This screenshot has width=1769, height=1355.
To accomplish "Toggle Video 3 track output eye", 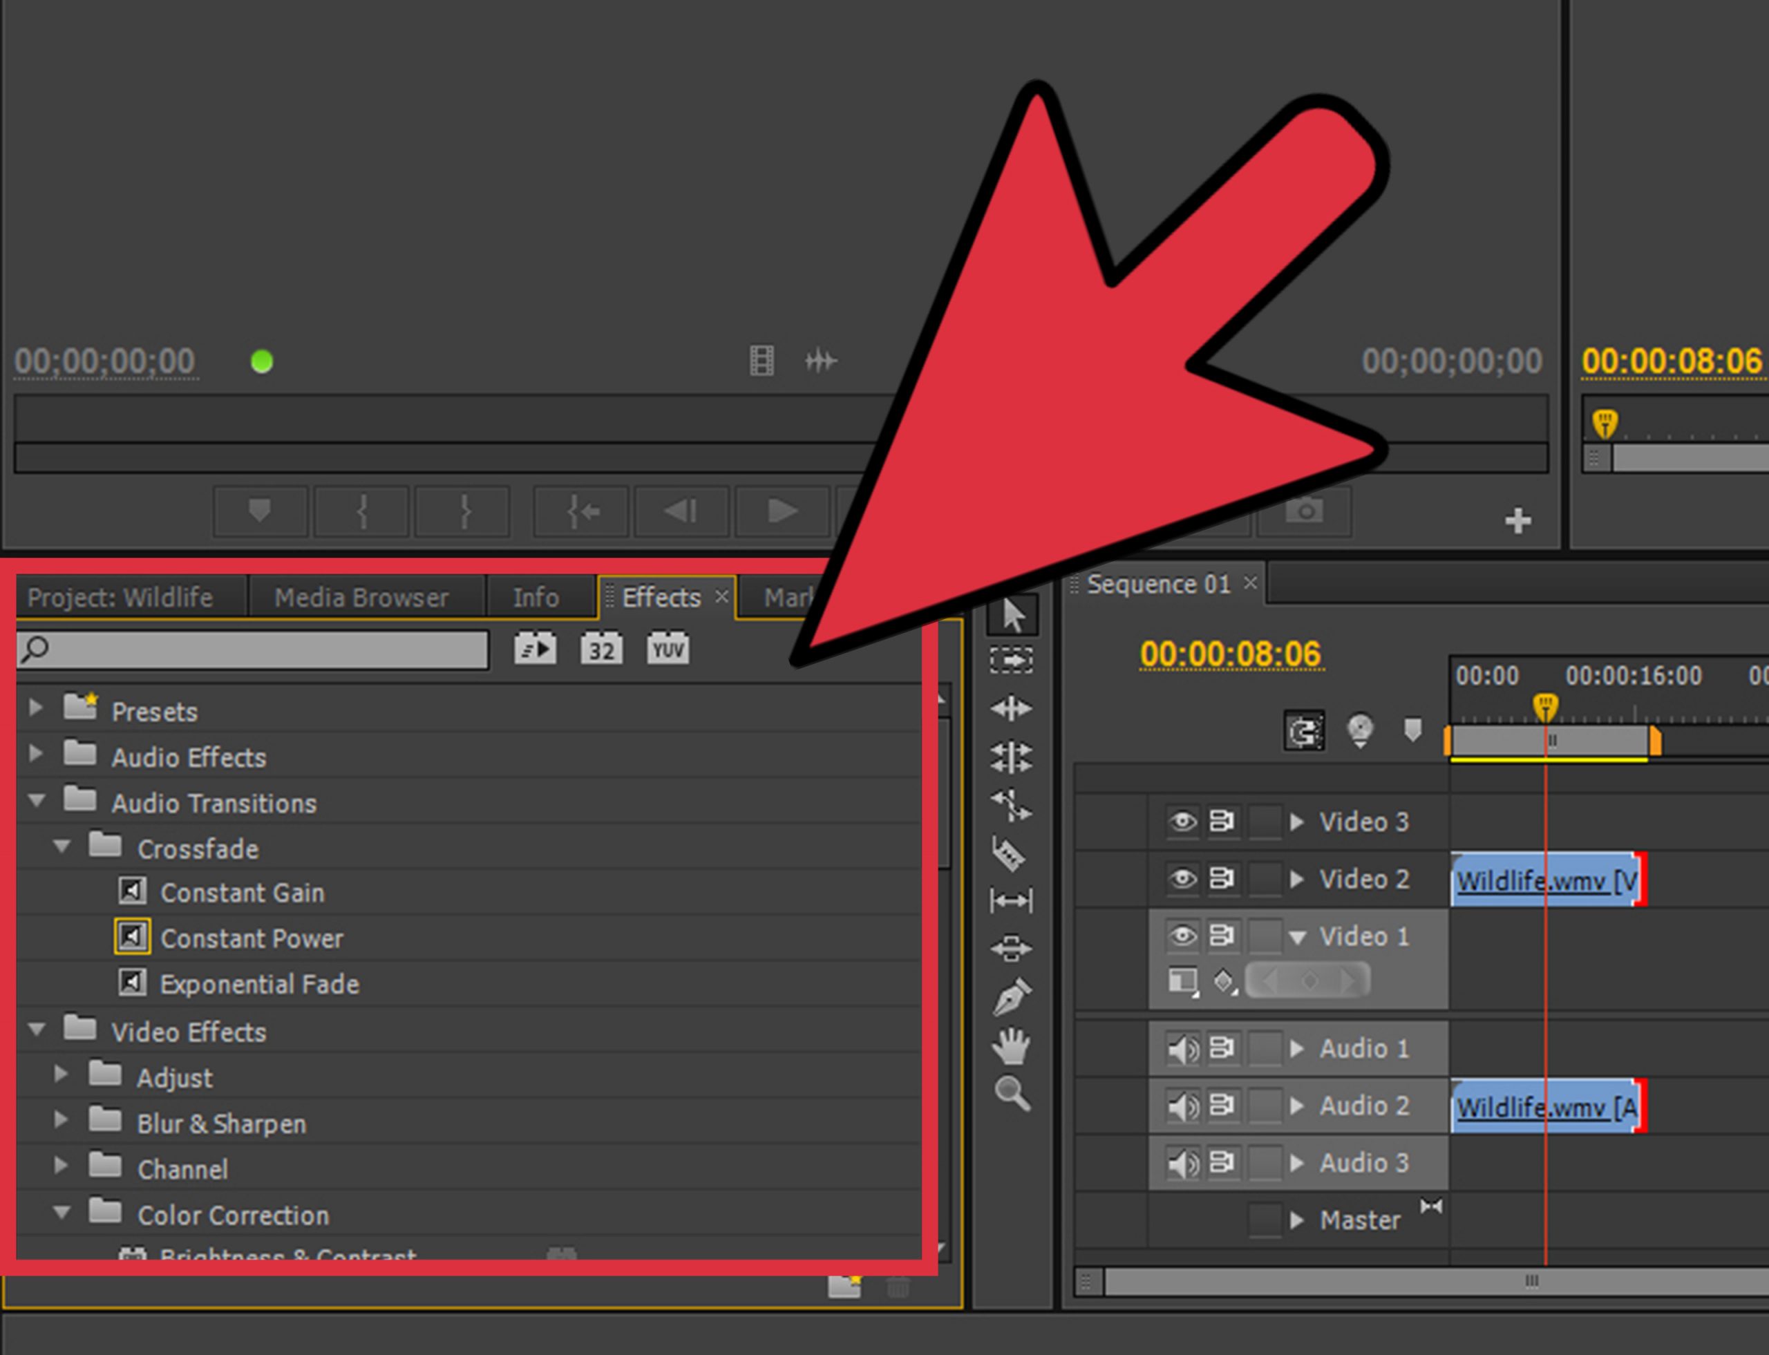I will [1182, 822].
